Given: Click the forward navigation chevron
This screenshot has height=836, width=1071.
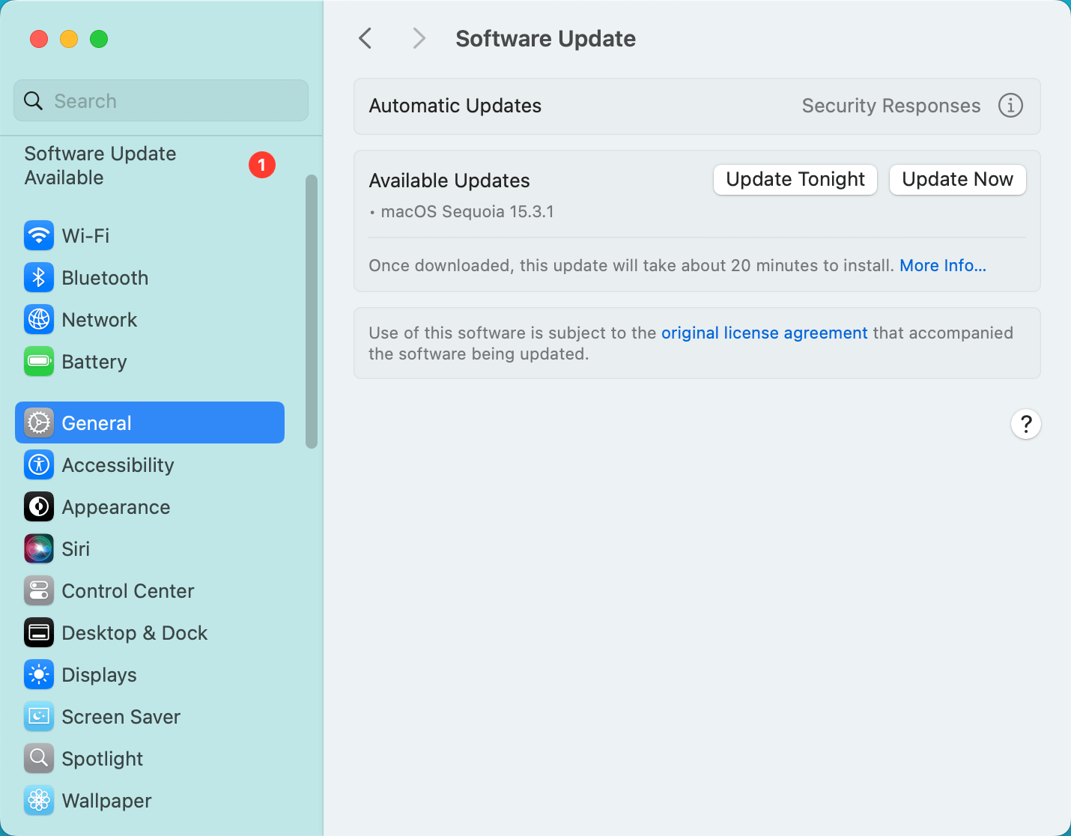Looking at the screenshot, I should click(x=419, y=37).
